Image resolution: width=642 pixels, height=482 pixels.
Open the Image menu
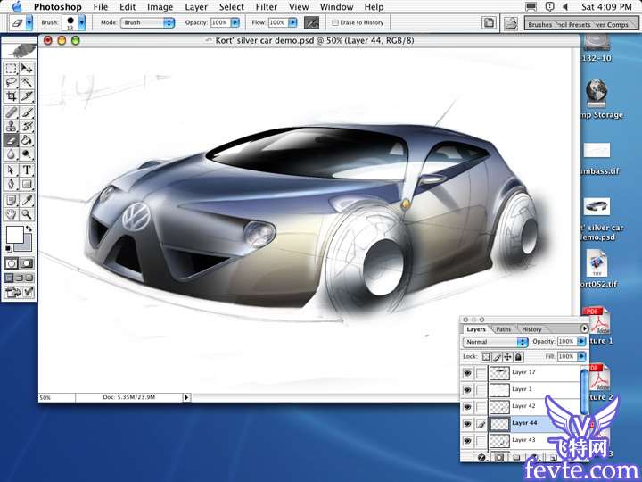pyautogui.click(x=160, y=7)
